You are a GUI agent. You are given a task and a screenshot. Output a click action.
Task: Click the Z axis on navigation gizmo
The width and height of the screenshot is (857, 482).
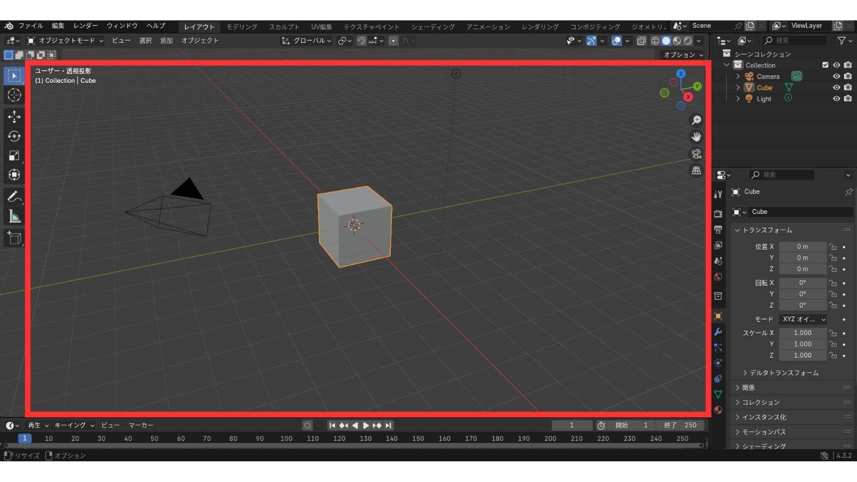pos(681,74)
